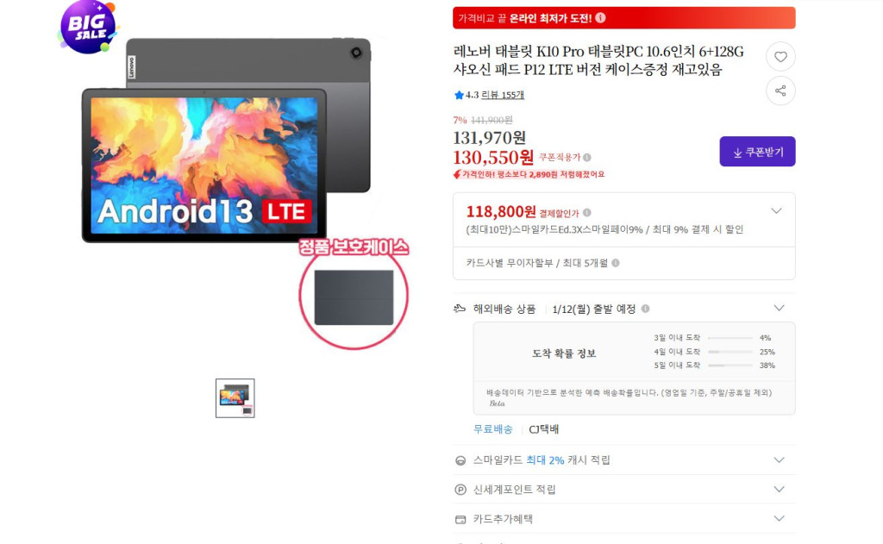The height and width of the screenshot is (544, 883).
Task: Click the 5-day arrival probability bar
Action: click(x=730, y=366)
